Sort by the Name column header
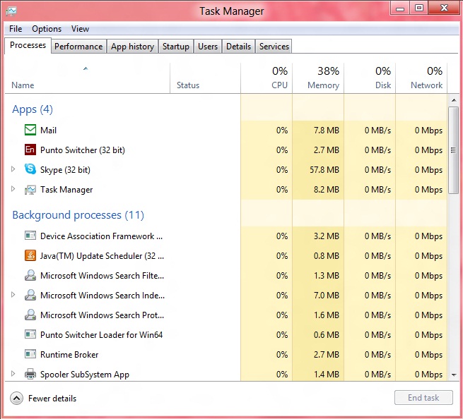 pos(87,78)
